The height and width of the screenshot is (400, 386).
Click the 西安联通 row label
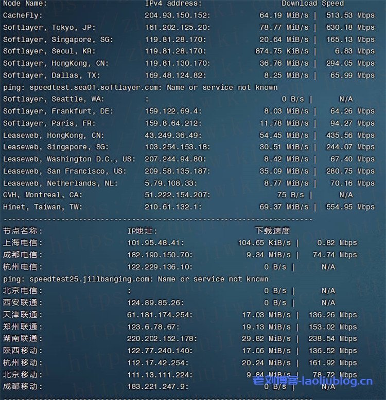tap(23, 303)
